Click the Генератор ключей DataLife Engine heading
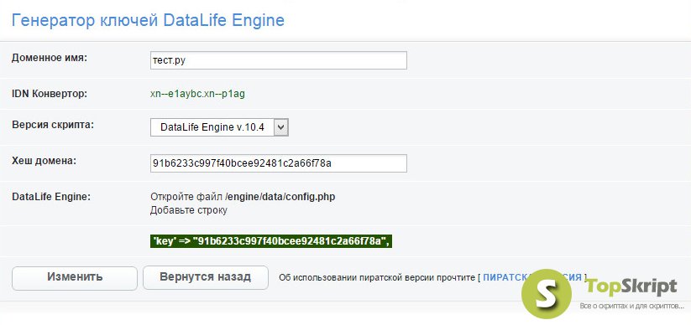 tap(148, 20)
